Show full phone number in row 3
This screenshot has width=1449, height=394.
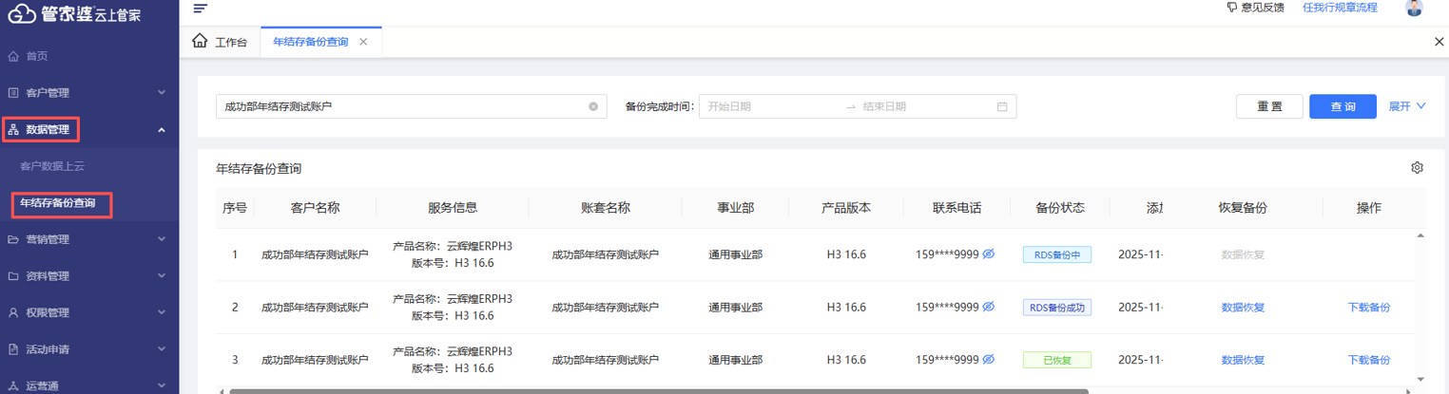coord(989,360)
